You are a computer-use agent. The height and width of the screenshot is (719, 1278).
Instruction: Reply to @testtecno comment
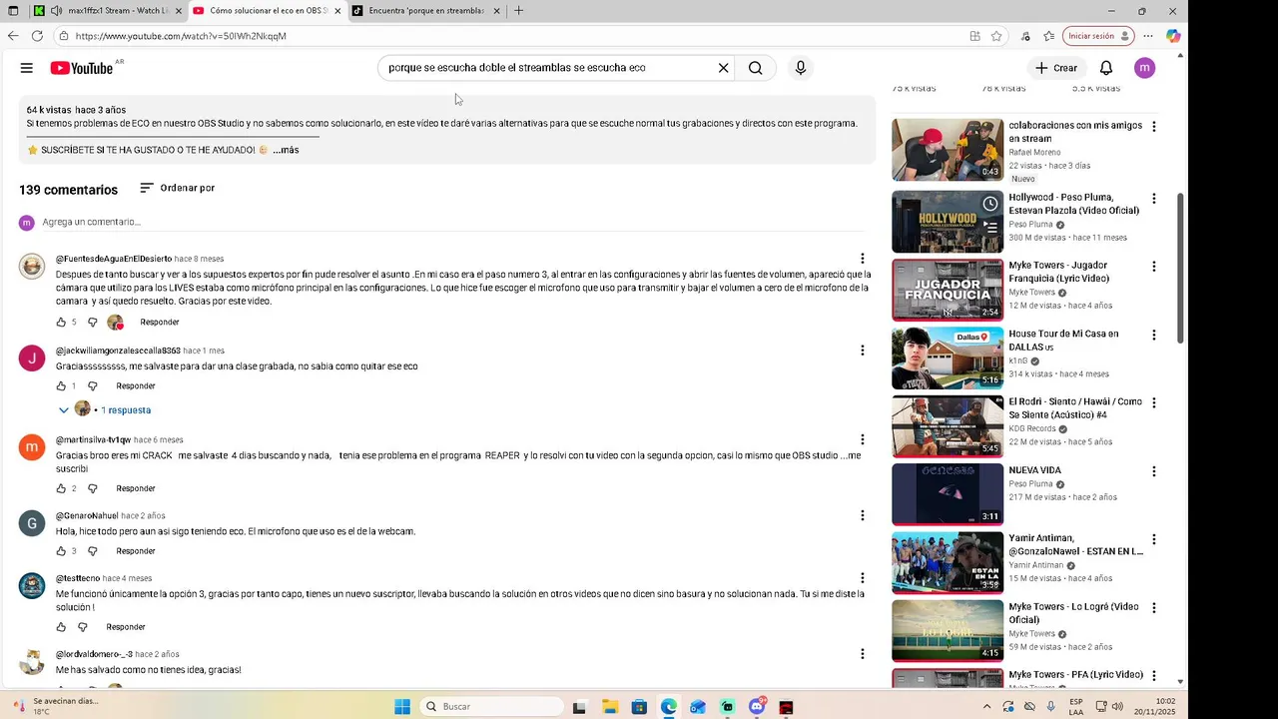pyautogui.click(x=126, y=627)
